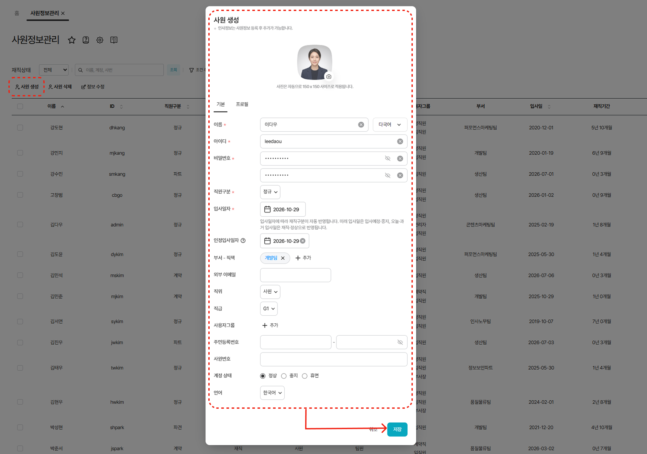The image size is (647, 454).
Task: Open the 언어 dropdown showing 한국어
Action: point(272,393)
